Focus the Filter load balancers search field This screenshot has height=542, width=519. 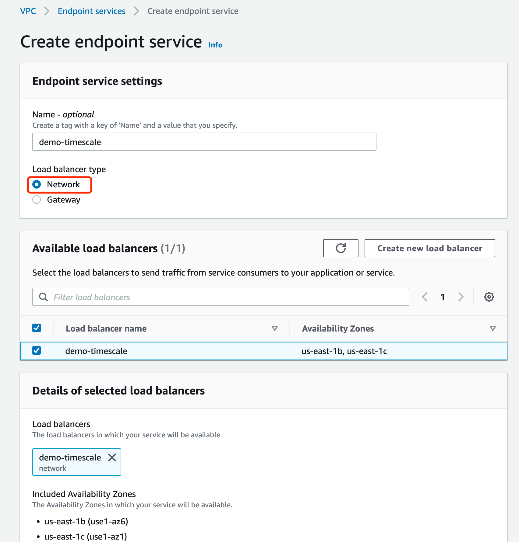225,297
